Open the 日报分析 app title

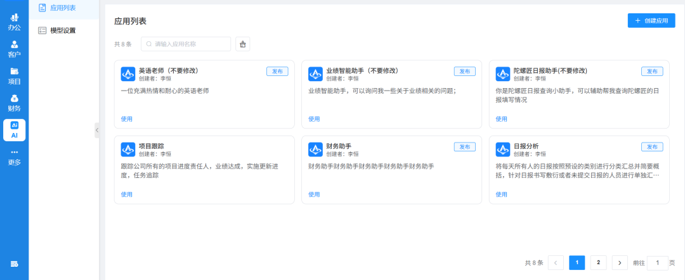click(x=526, y=146)
